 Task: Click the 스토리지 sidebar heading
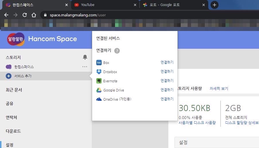pyautogui.click(x=13, y=57)
